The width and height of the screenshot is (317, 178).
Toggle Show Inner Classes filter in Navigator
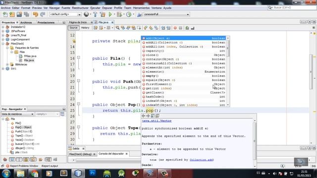(x=33, y=160)
